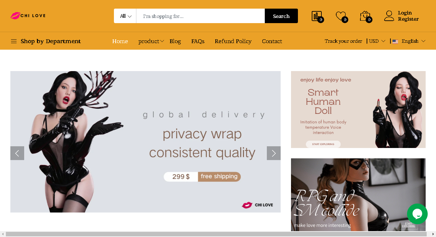Expand the product menu chevron

(x=162, y=41)
